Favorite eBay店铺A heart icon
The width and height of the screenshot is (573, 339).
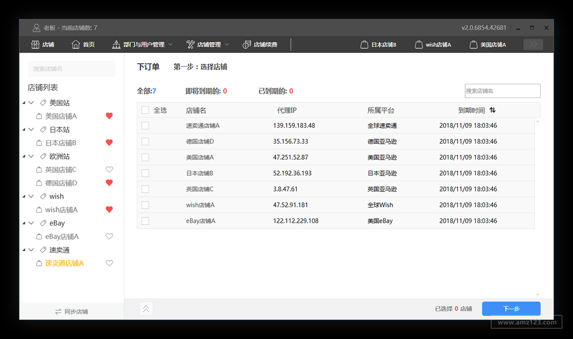pyautogui.click(x=109, y=236)
